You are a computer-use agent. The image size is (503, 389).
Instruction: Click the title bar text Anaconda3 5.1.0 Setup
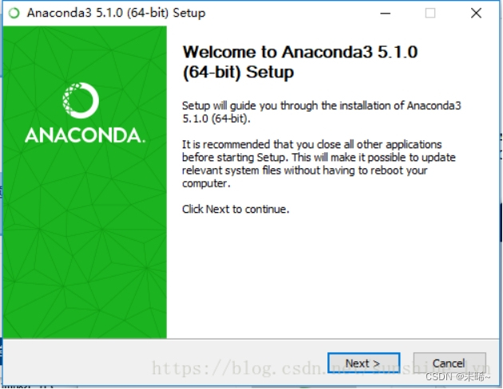(x=116, y=13)
